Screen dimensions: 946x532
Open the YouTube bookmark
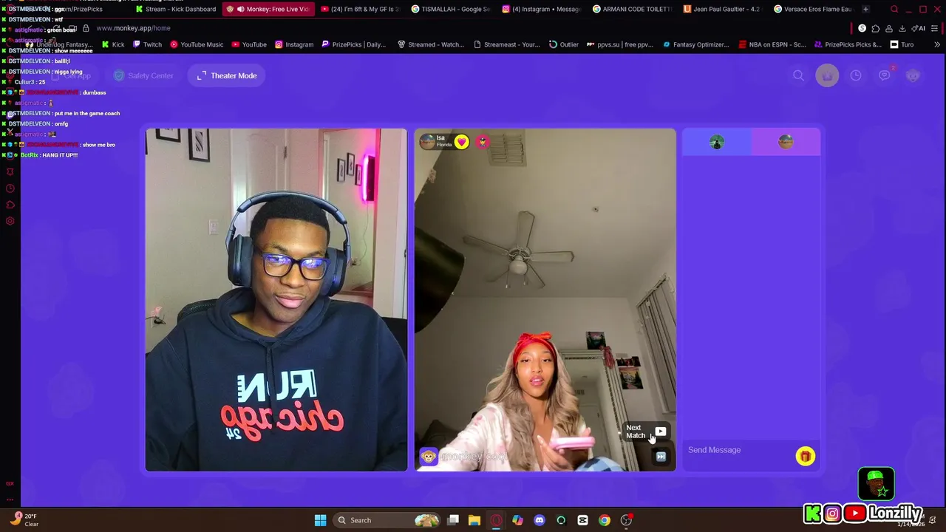[249, 44]
